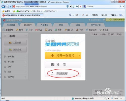Screen dimensions: 126x101
Task: Click the shield security icon in address bar
Action: 68,7
